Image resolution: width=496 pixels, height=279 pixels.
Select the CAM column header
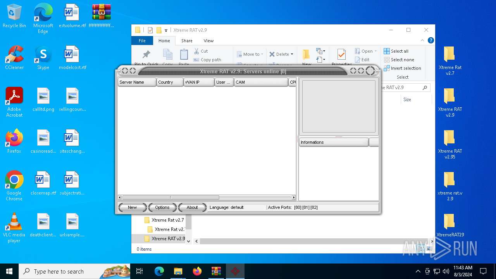click(x=261, y=82)
